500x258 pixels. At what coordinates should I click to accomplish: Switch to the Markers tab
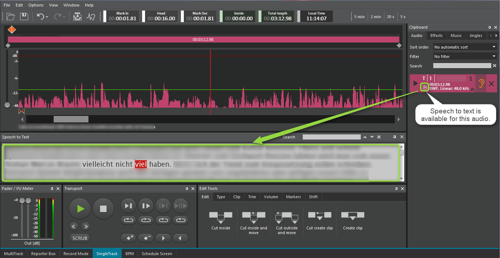point(293,197)
